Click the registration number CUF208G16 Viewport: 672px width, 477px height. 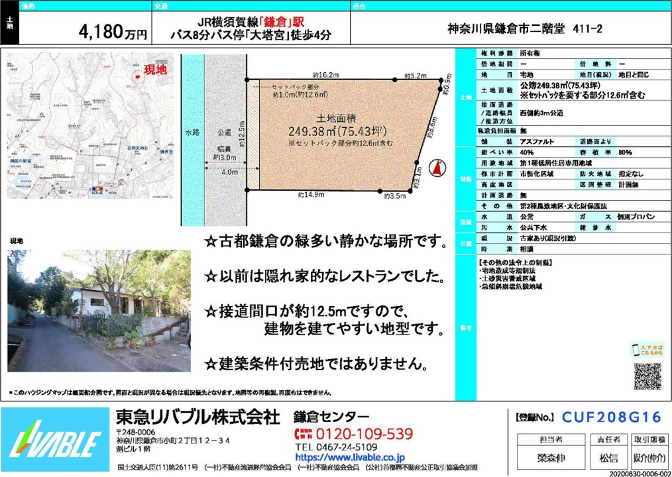click(611, 417)
